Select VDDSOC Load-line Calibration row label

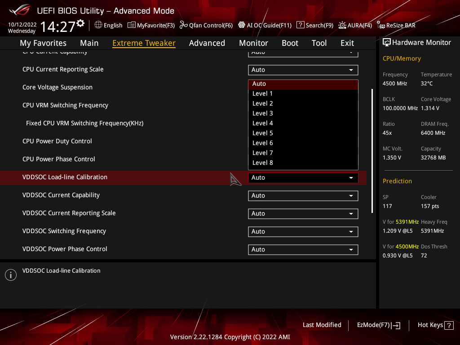65,177
